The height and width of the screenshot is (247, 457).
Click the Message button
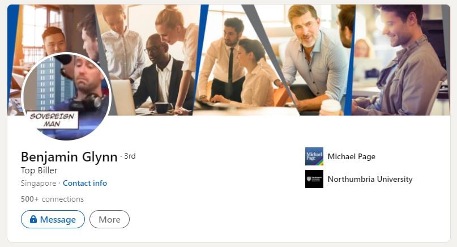pyautogui.click(x=53, y=219)
